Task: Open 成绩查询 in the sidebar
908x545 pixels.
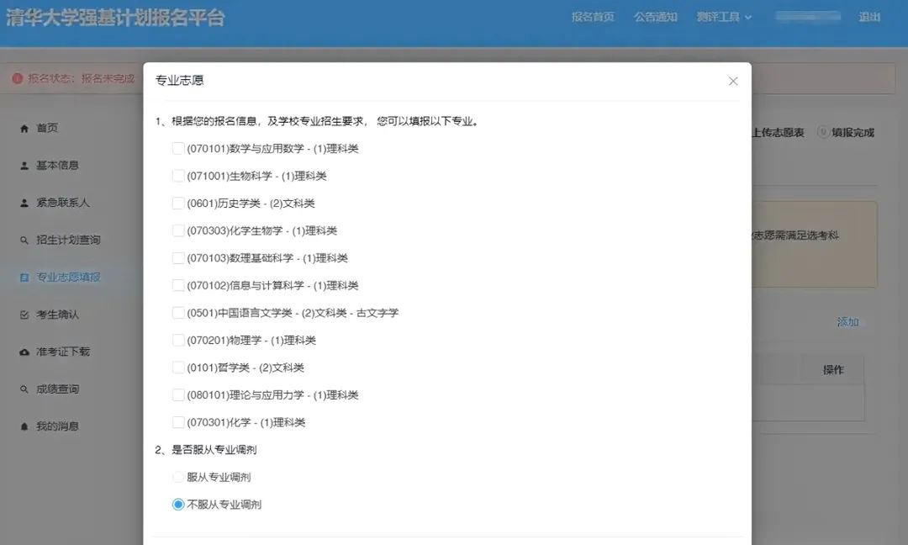Action: (x=57, y=389)
